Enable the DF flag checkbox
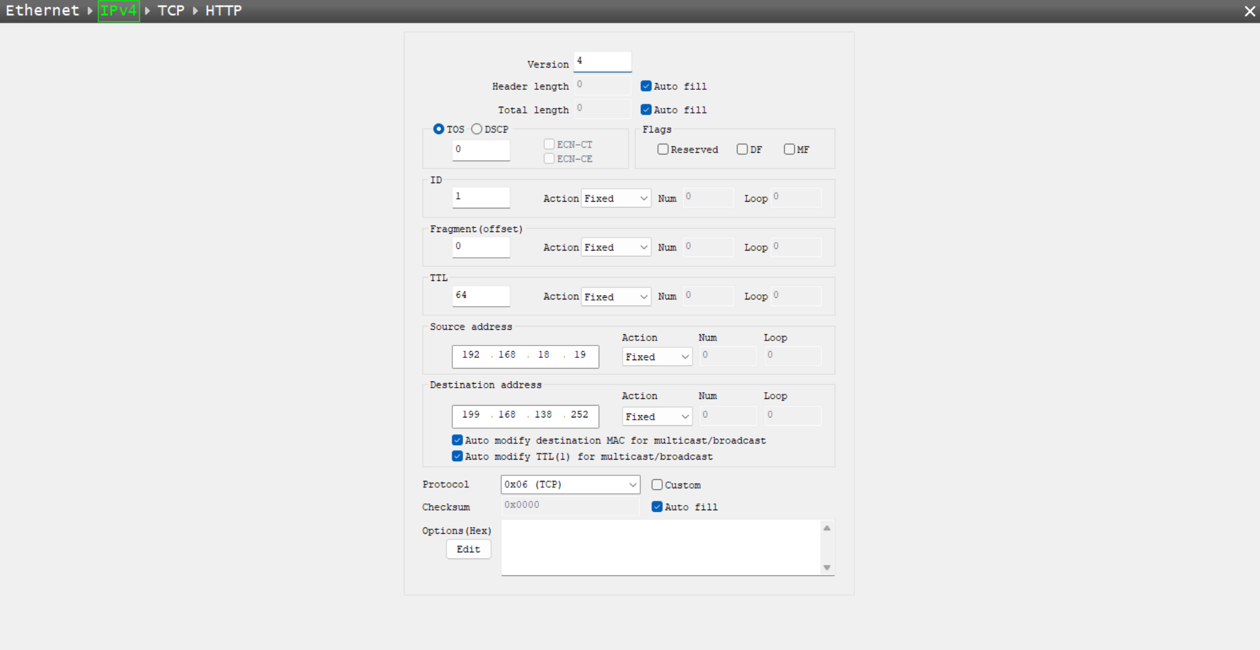 [742, 149]
